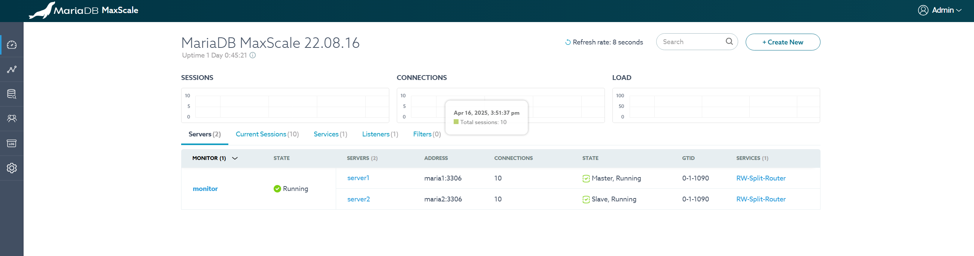Click the MariaDB MaxScale 22.08.16 heading
Screen dimensions: 974x256
coord(270,43)
